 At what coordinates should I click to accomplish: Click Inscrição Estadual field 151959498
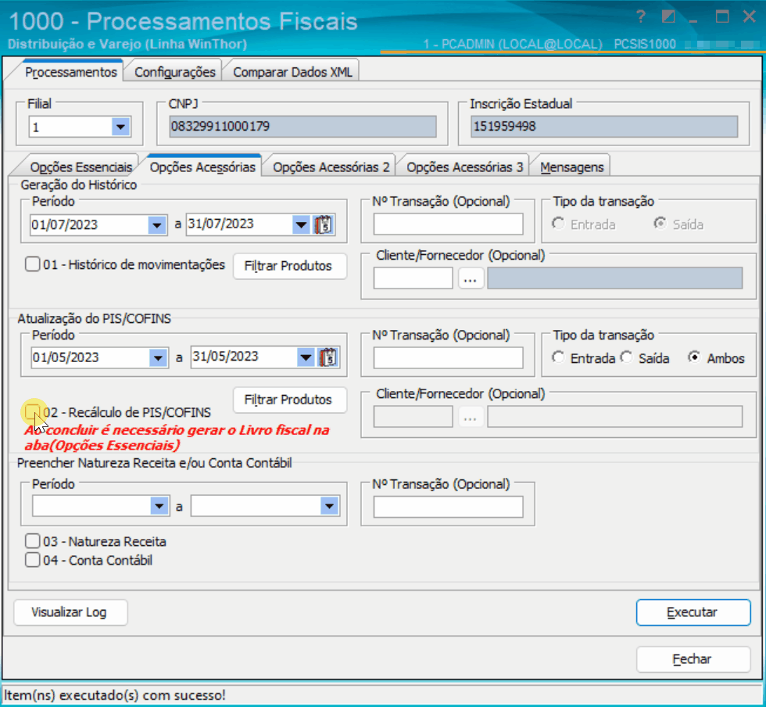click(x=603, y=127)
